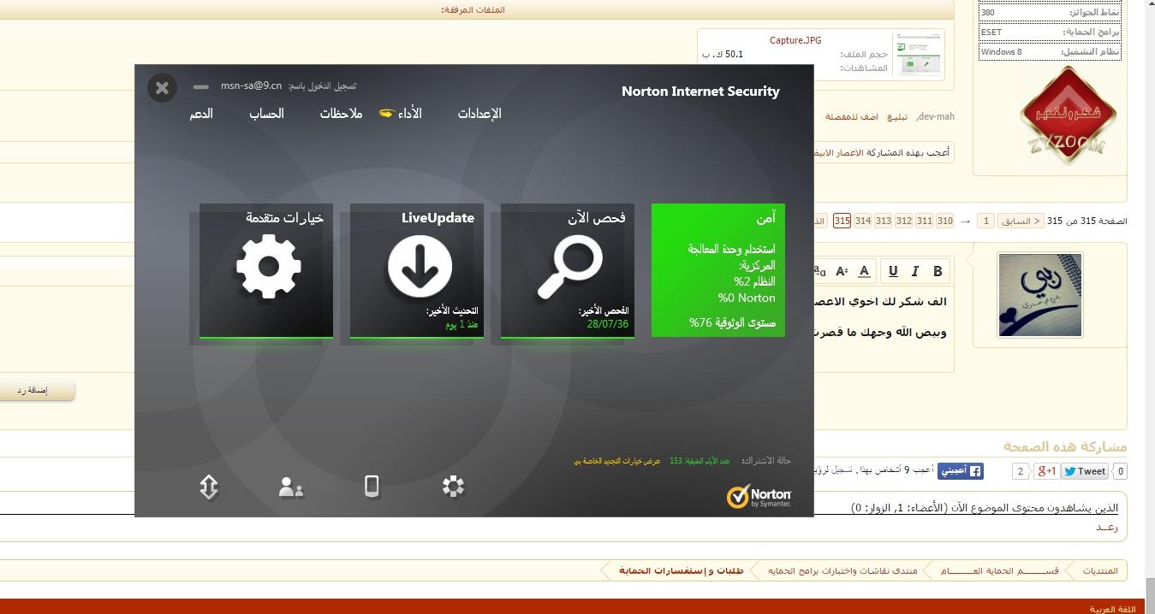Screen dimensions: 1155x614
Task: Click the up-down arrows backup icon
Action: [x=209, y=487]
